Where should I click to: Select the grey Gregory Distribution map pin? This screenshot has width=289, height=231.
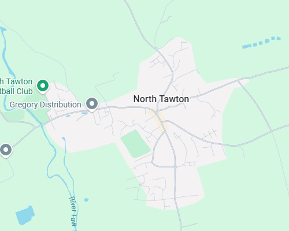(x=92, y=104)
